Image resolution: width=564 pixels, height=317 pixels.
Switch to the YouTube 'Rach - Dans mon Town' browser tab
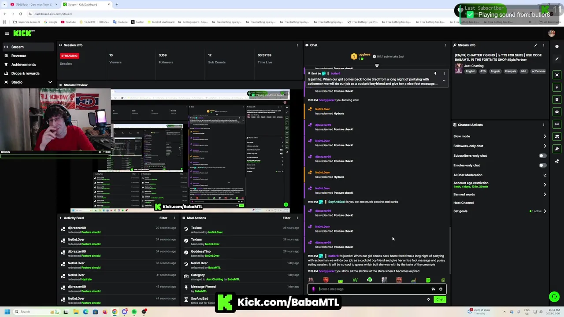tap(34, 4)
